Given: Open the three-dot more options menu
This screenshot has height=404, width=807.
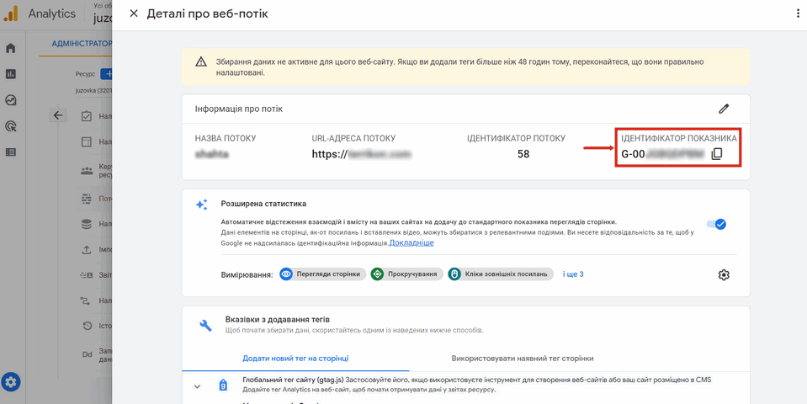Looking at the screenshot, I should pyautogui.click(x=797, y=14).
